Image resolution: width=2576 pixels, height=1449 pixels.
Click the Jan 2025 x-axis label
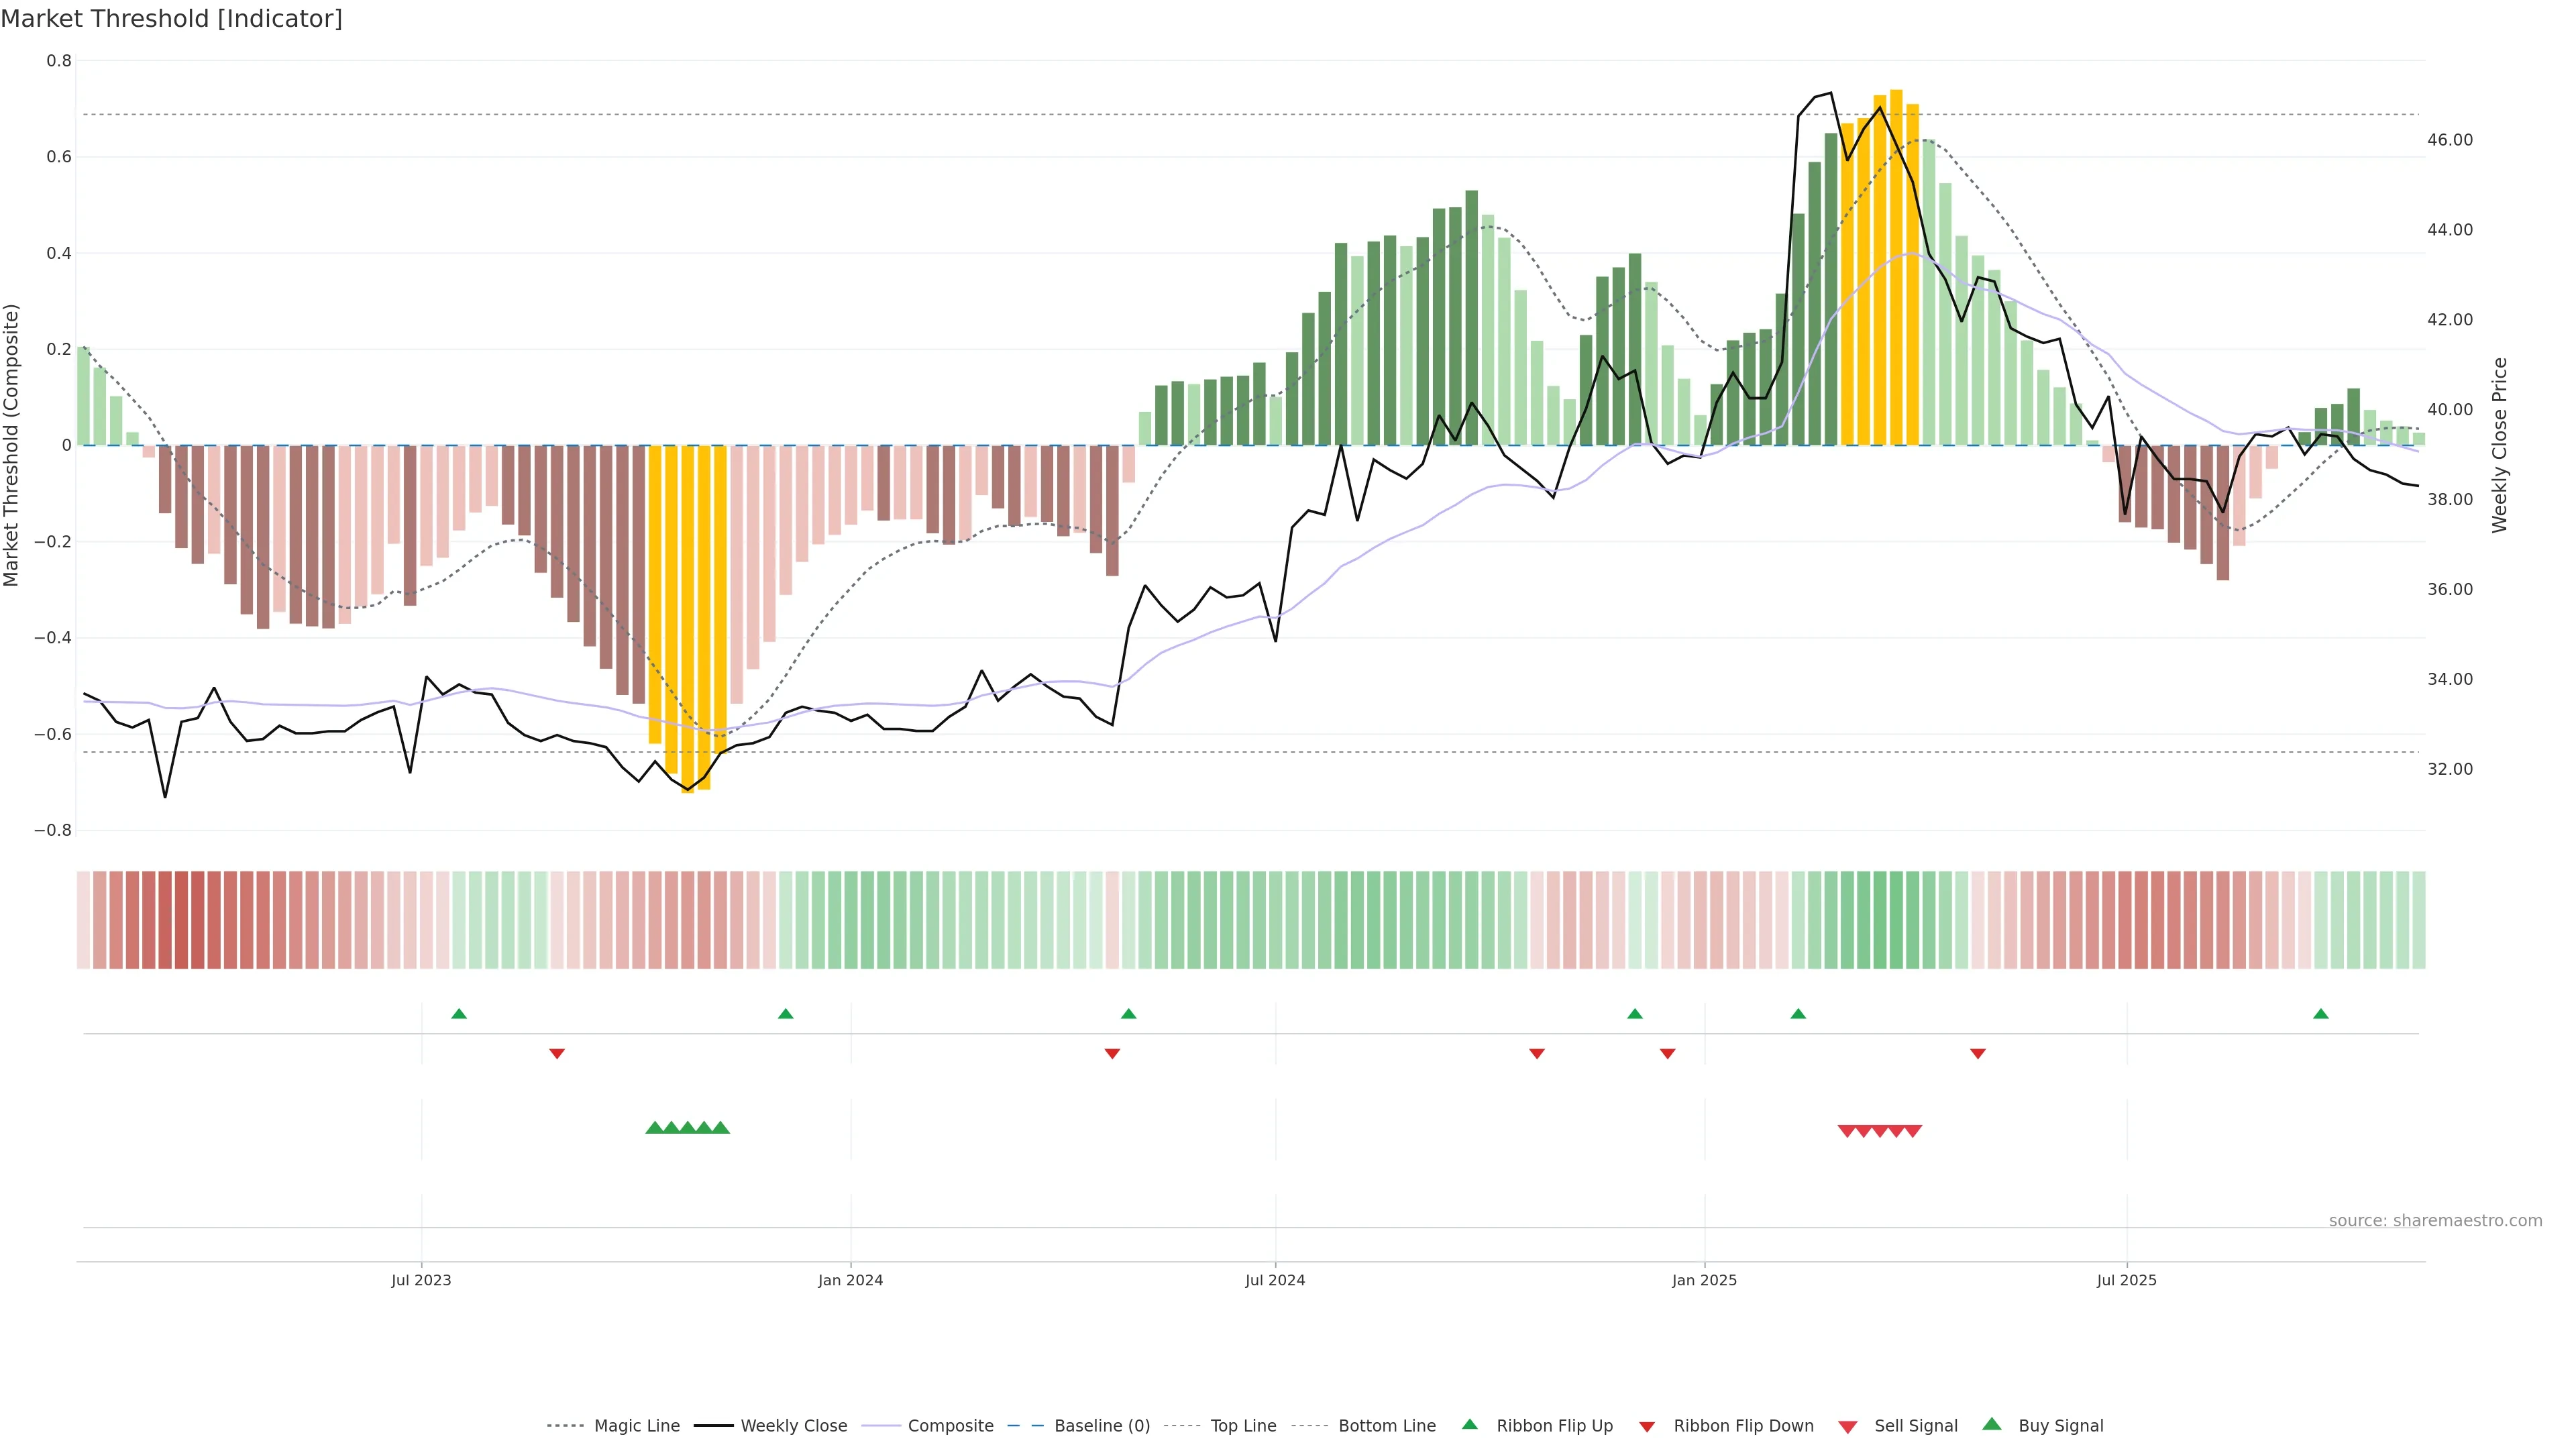tap(1704, 1281)
